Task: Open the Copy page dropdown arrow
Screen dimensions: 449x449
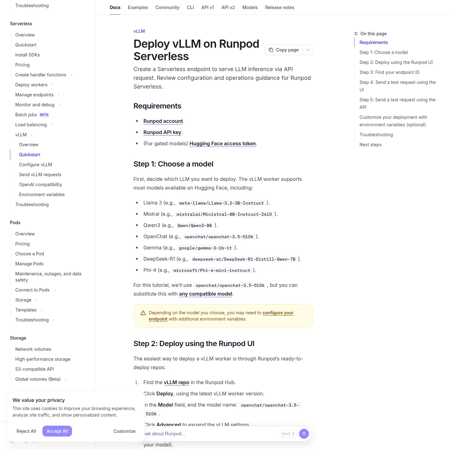Action: (308, 50)
